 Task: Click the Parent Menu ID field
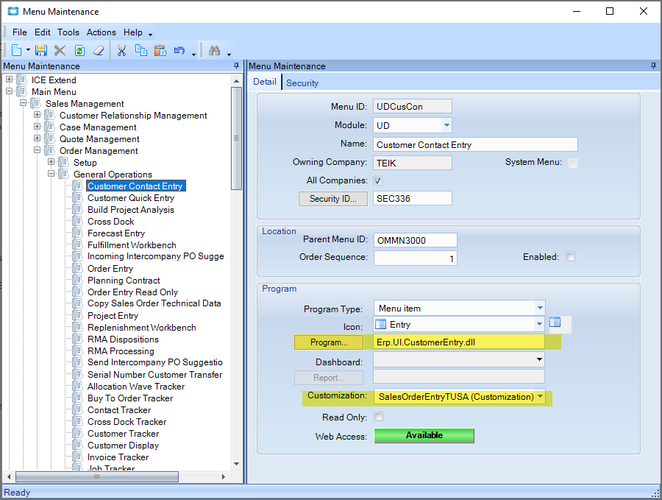tap(415, 241)
